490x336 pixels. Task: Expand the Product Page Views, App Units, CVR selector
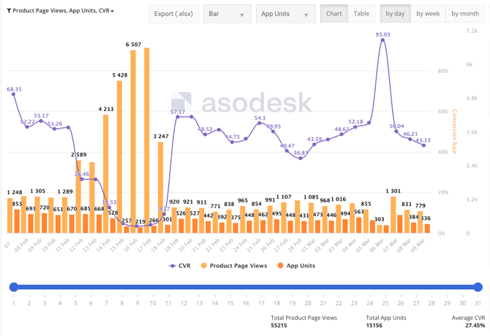click(63, 12)
